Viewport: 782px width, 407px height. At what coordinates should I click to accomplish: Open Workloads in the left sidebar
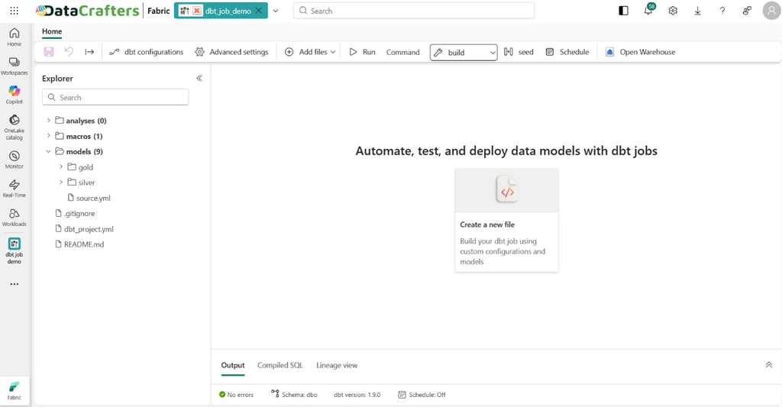coord(15,218)
